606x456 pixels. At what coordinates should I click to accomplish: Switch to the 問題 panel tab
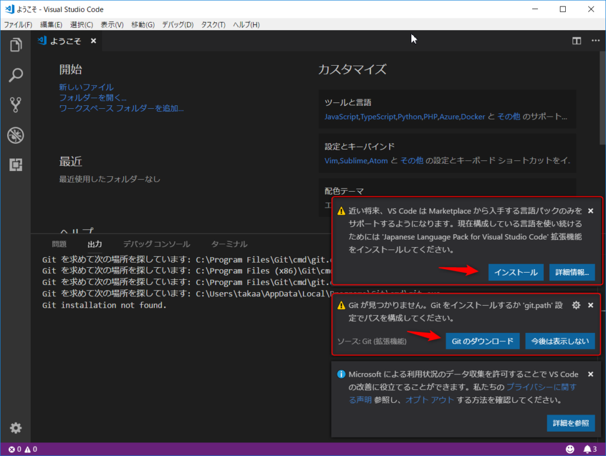[59, 244]
